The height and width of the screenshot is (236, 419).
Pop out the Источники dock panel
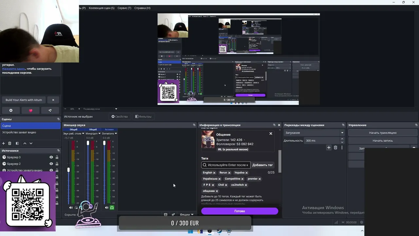[58, 151]
